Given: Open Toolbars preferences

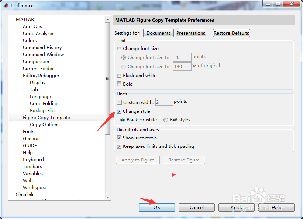Looking at the screenshot, I should pos(32,167).
